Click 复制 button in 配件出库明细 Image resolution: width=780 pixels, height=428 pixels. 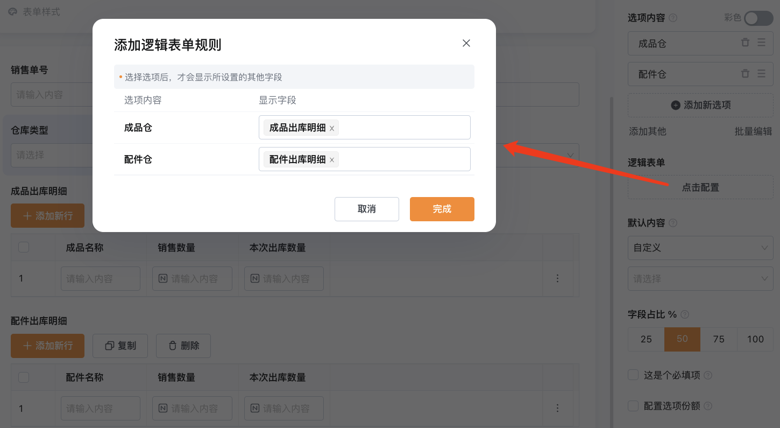[x=120, y=346]
